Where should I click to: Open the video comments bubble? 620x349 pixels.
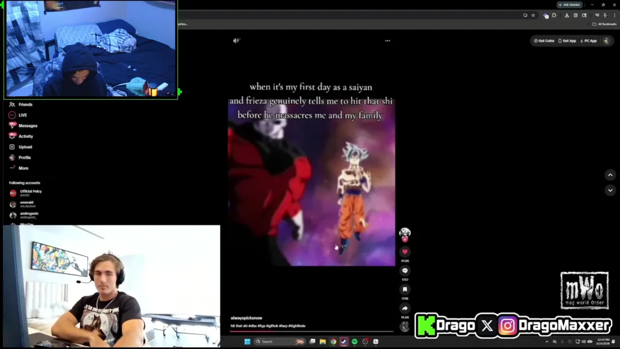click(x=405, y=270)
